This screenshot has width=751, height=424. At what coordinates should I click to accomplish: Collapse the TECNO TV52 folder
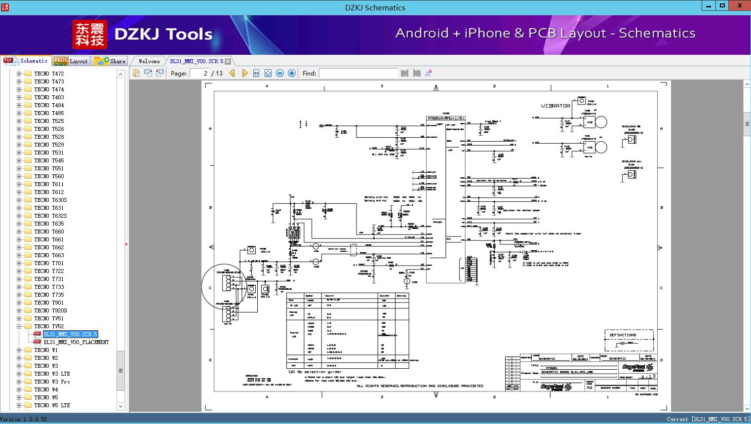click(x=19, y=326)
